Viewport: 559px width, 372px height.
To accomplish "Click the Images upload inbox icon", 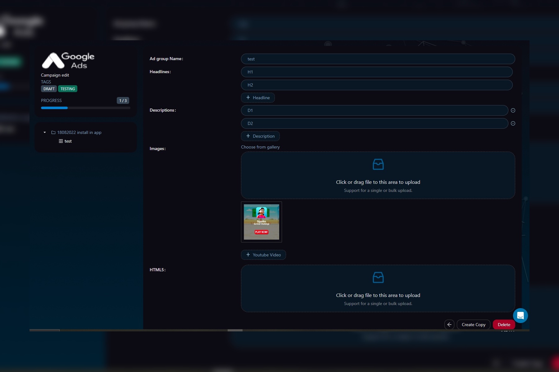I will coord(378,164).
